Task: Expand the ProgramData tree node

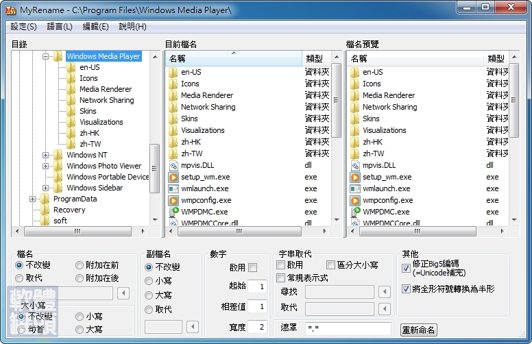Action: pos(32,199)
